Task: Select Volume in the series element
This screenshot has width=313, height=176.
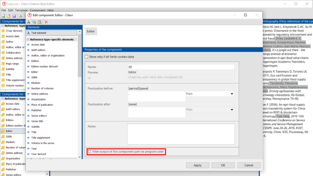Action: point(43,143)
